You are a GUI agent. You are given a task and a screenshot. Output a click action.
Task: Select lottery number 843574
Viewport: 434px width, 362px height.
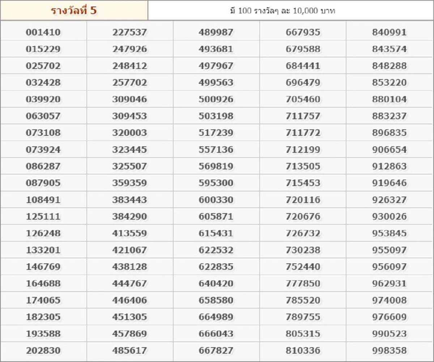tap(390, 49)
